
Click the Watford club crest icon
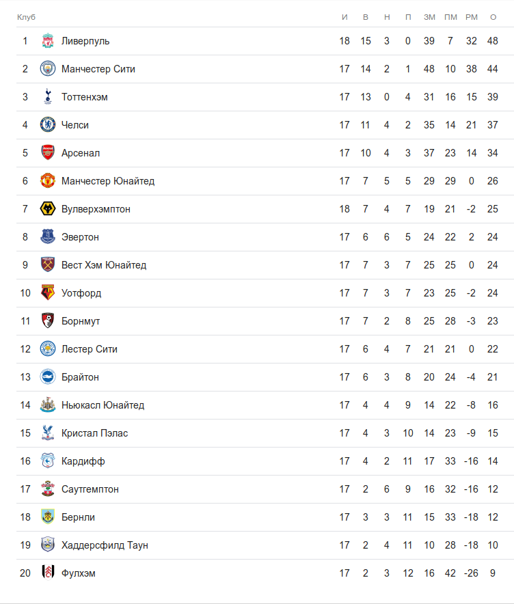pyautogui.click(x=47, y=293)
